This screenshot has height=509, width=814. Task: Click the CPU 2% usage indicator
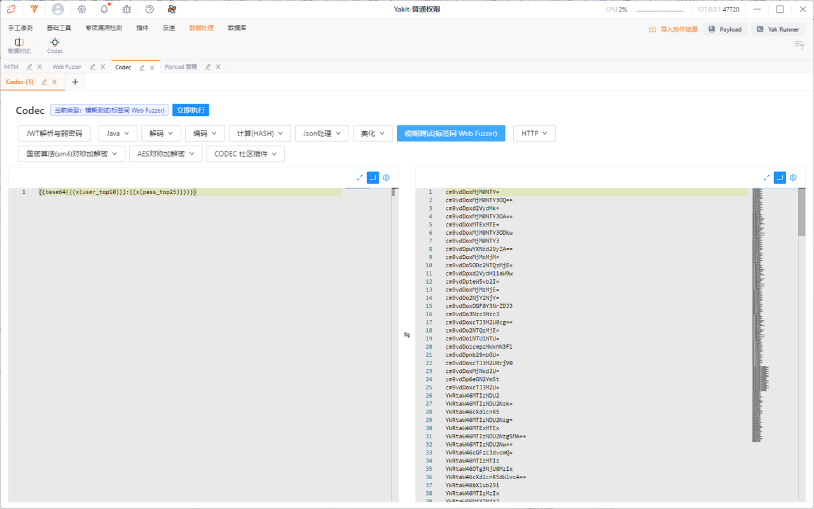pyautogui.click(x=616, y=10)
